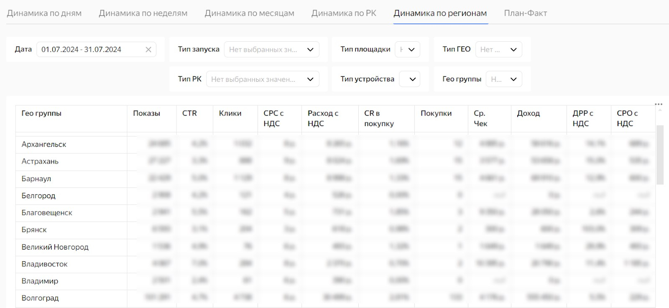The height and width of the screenshot is (308, 669).
Task: Select the Владивосток row label
Action: [x=44, y=264]
